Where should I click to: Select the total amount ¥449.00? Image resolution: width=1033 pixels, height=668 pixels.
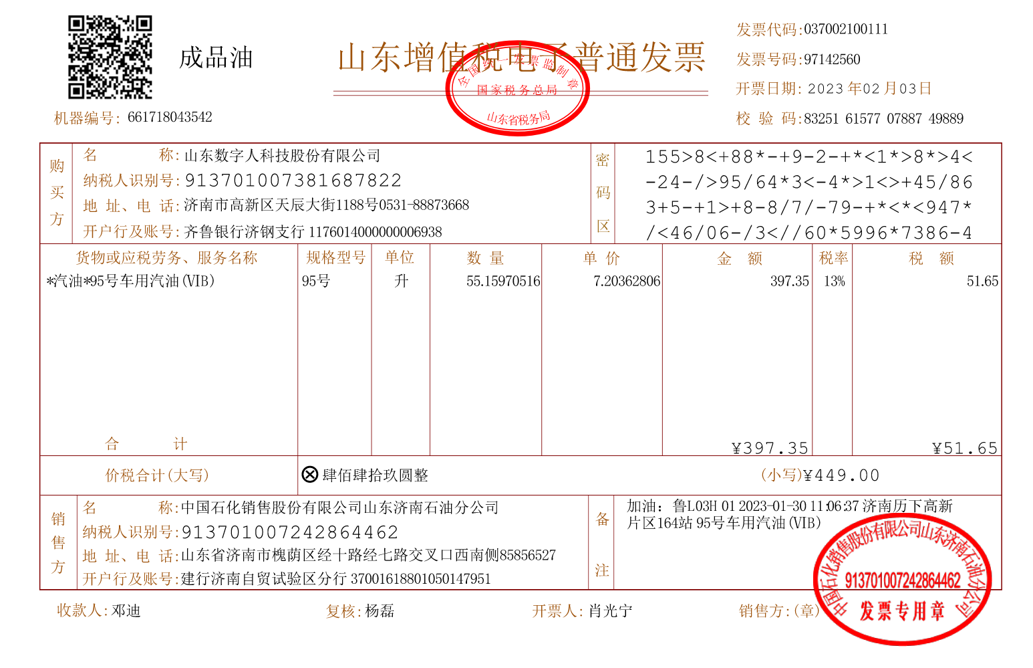point(841,475)
